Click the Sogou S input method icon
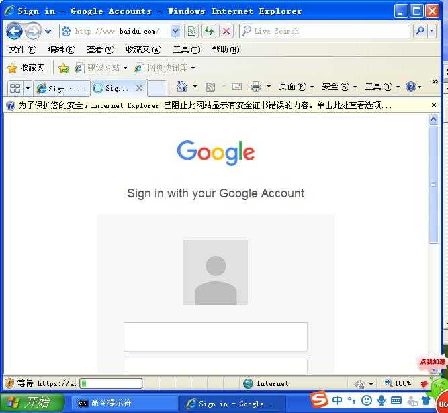The height and width of the screenshot is (413, 448). [x=319, y=400]
